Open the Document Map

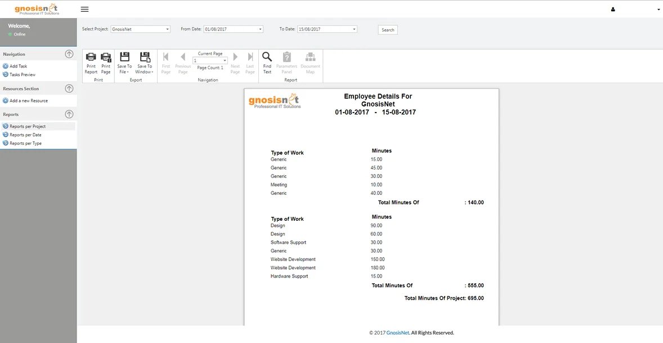coord(310,64)
